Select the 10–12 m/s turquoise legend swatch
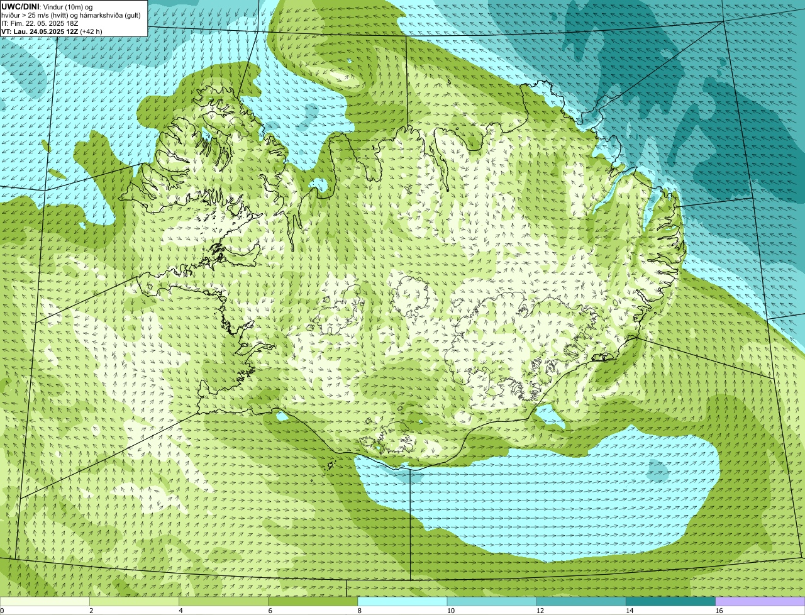 [x=492, y=601]
